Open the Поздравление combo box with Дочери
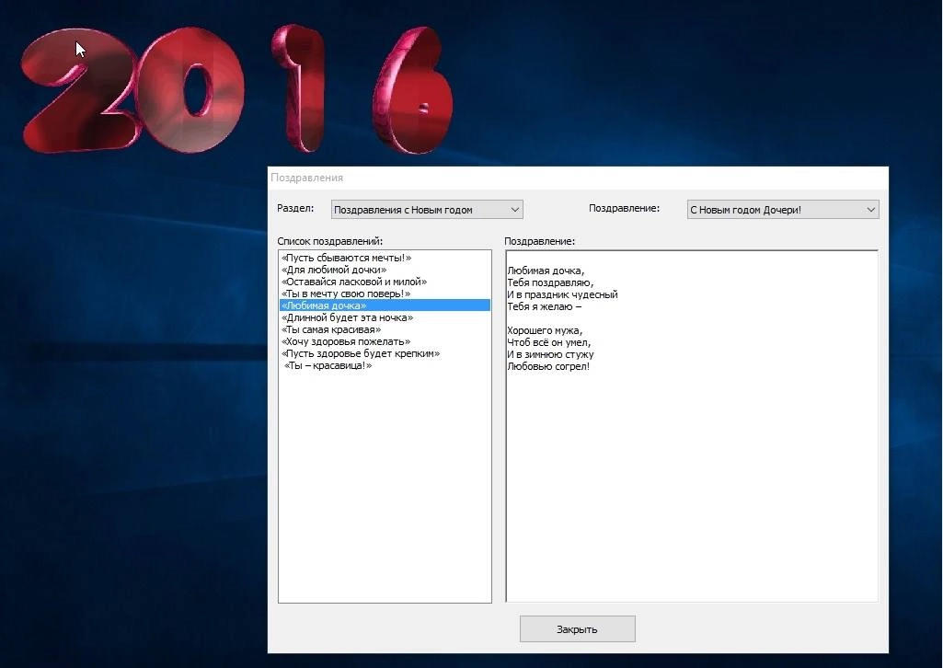This screenshot has width=943, height=668. point(782,209)
